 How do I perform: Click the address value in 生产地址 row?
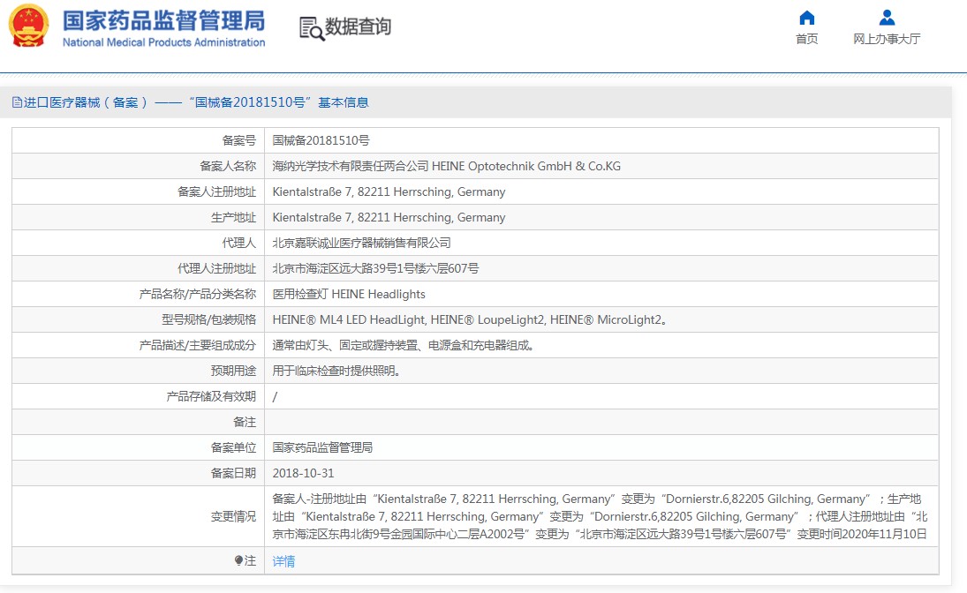pos(389,217)
